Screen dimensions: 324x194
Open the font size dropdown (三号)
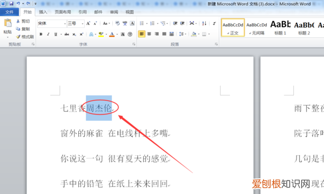pyautogui.click(x=83, y=24)
